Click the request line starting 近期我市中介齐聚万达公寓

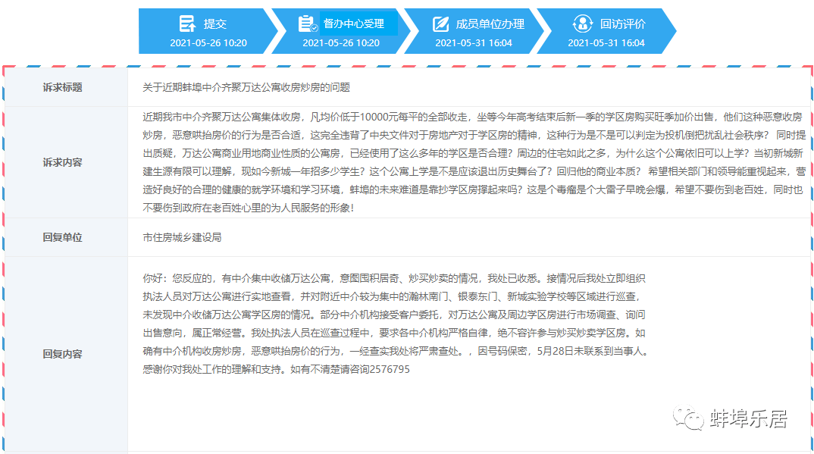point(472,117)
